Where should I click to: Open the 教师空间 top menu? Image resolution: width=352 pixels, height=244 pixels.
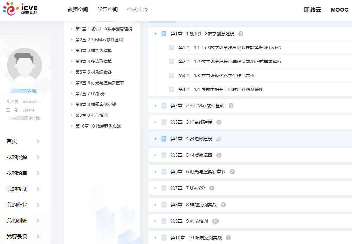tap(78, 10)
